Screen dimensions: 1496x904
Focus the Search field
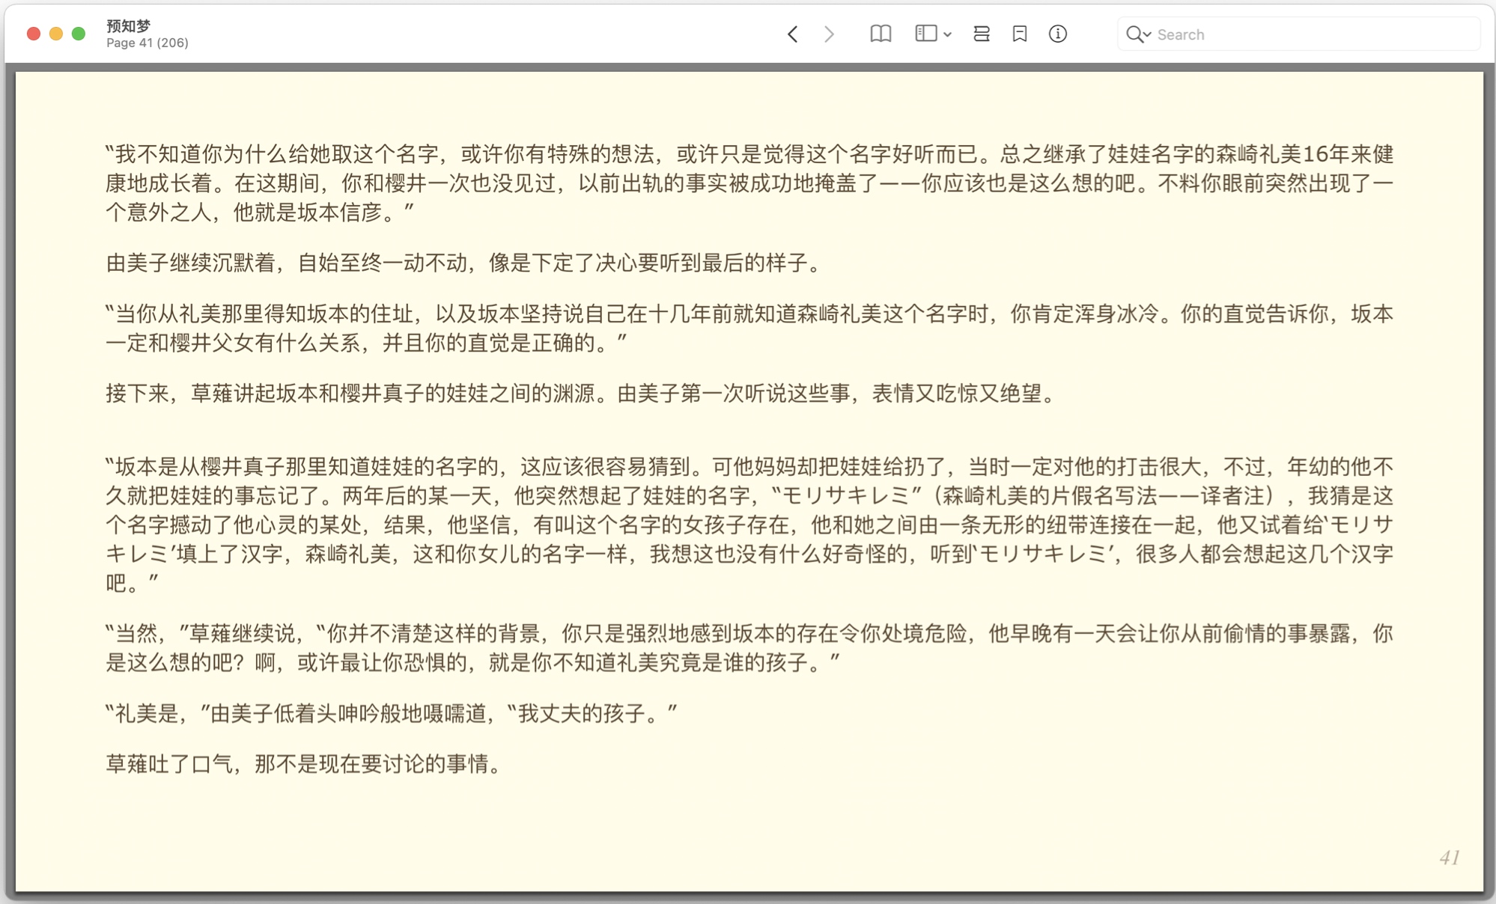(1299, 34)
